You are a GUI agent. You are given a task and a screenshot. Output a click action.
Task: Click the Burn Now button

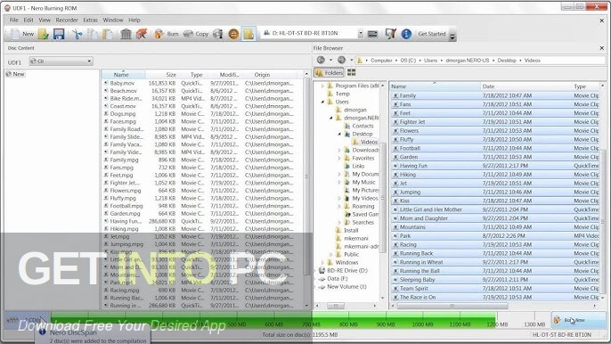click(578, 320)
